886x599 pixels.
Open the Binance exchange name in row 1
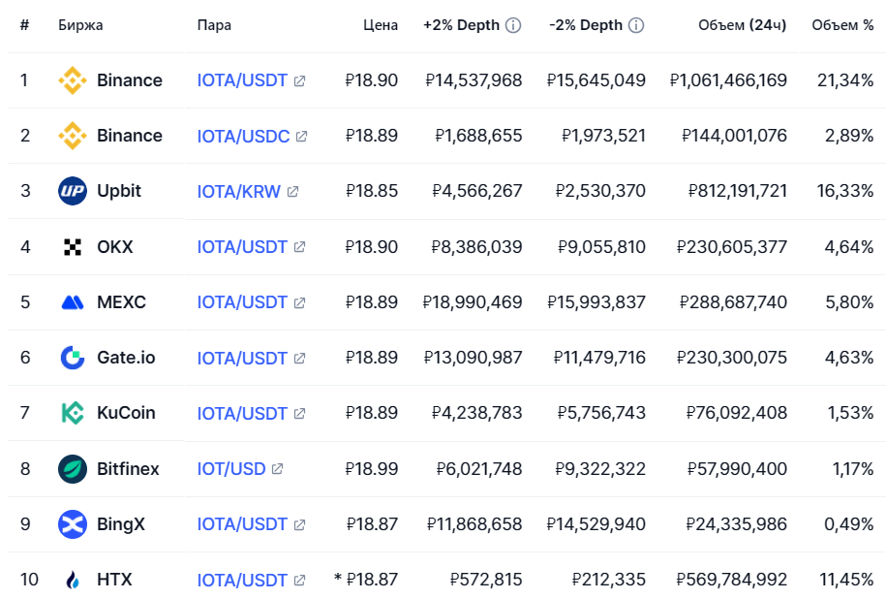click(130, 80)
